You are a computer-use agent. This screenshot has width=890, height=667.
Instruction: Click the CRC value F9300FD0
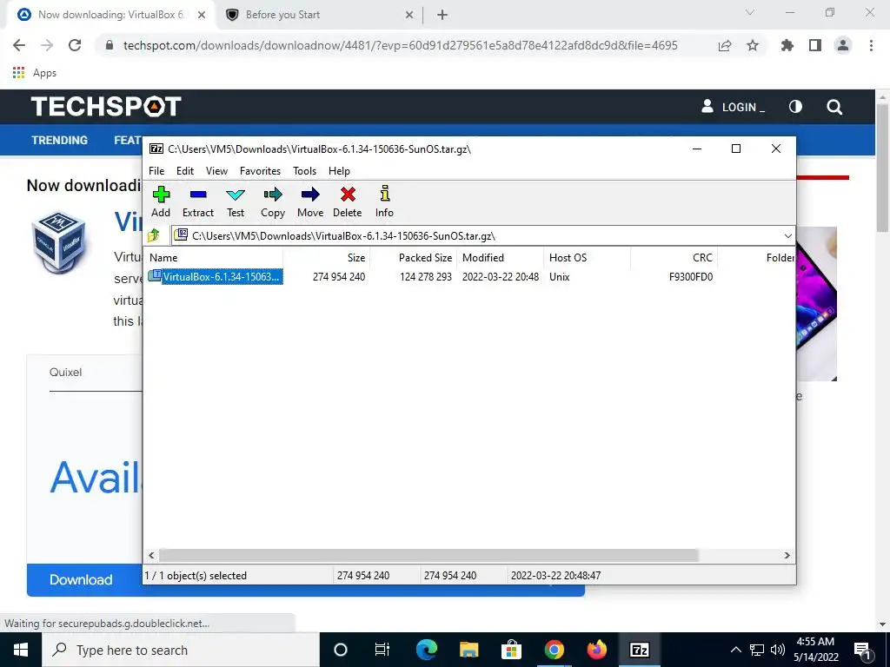coord(691,277)
